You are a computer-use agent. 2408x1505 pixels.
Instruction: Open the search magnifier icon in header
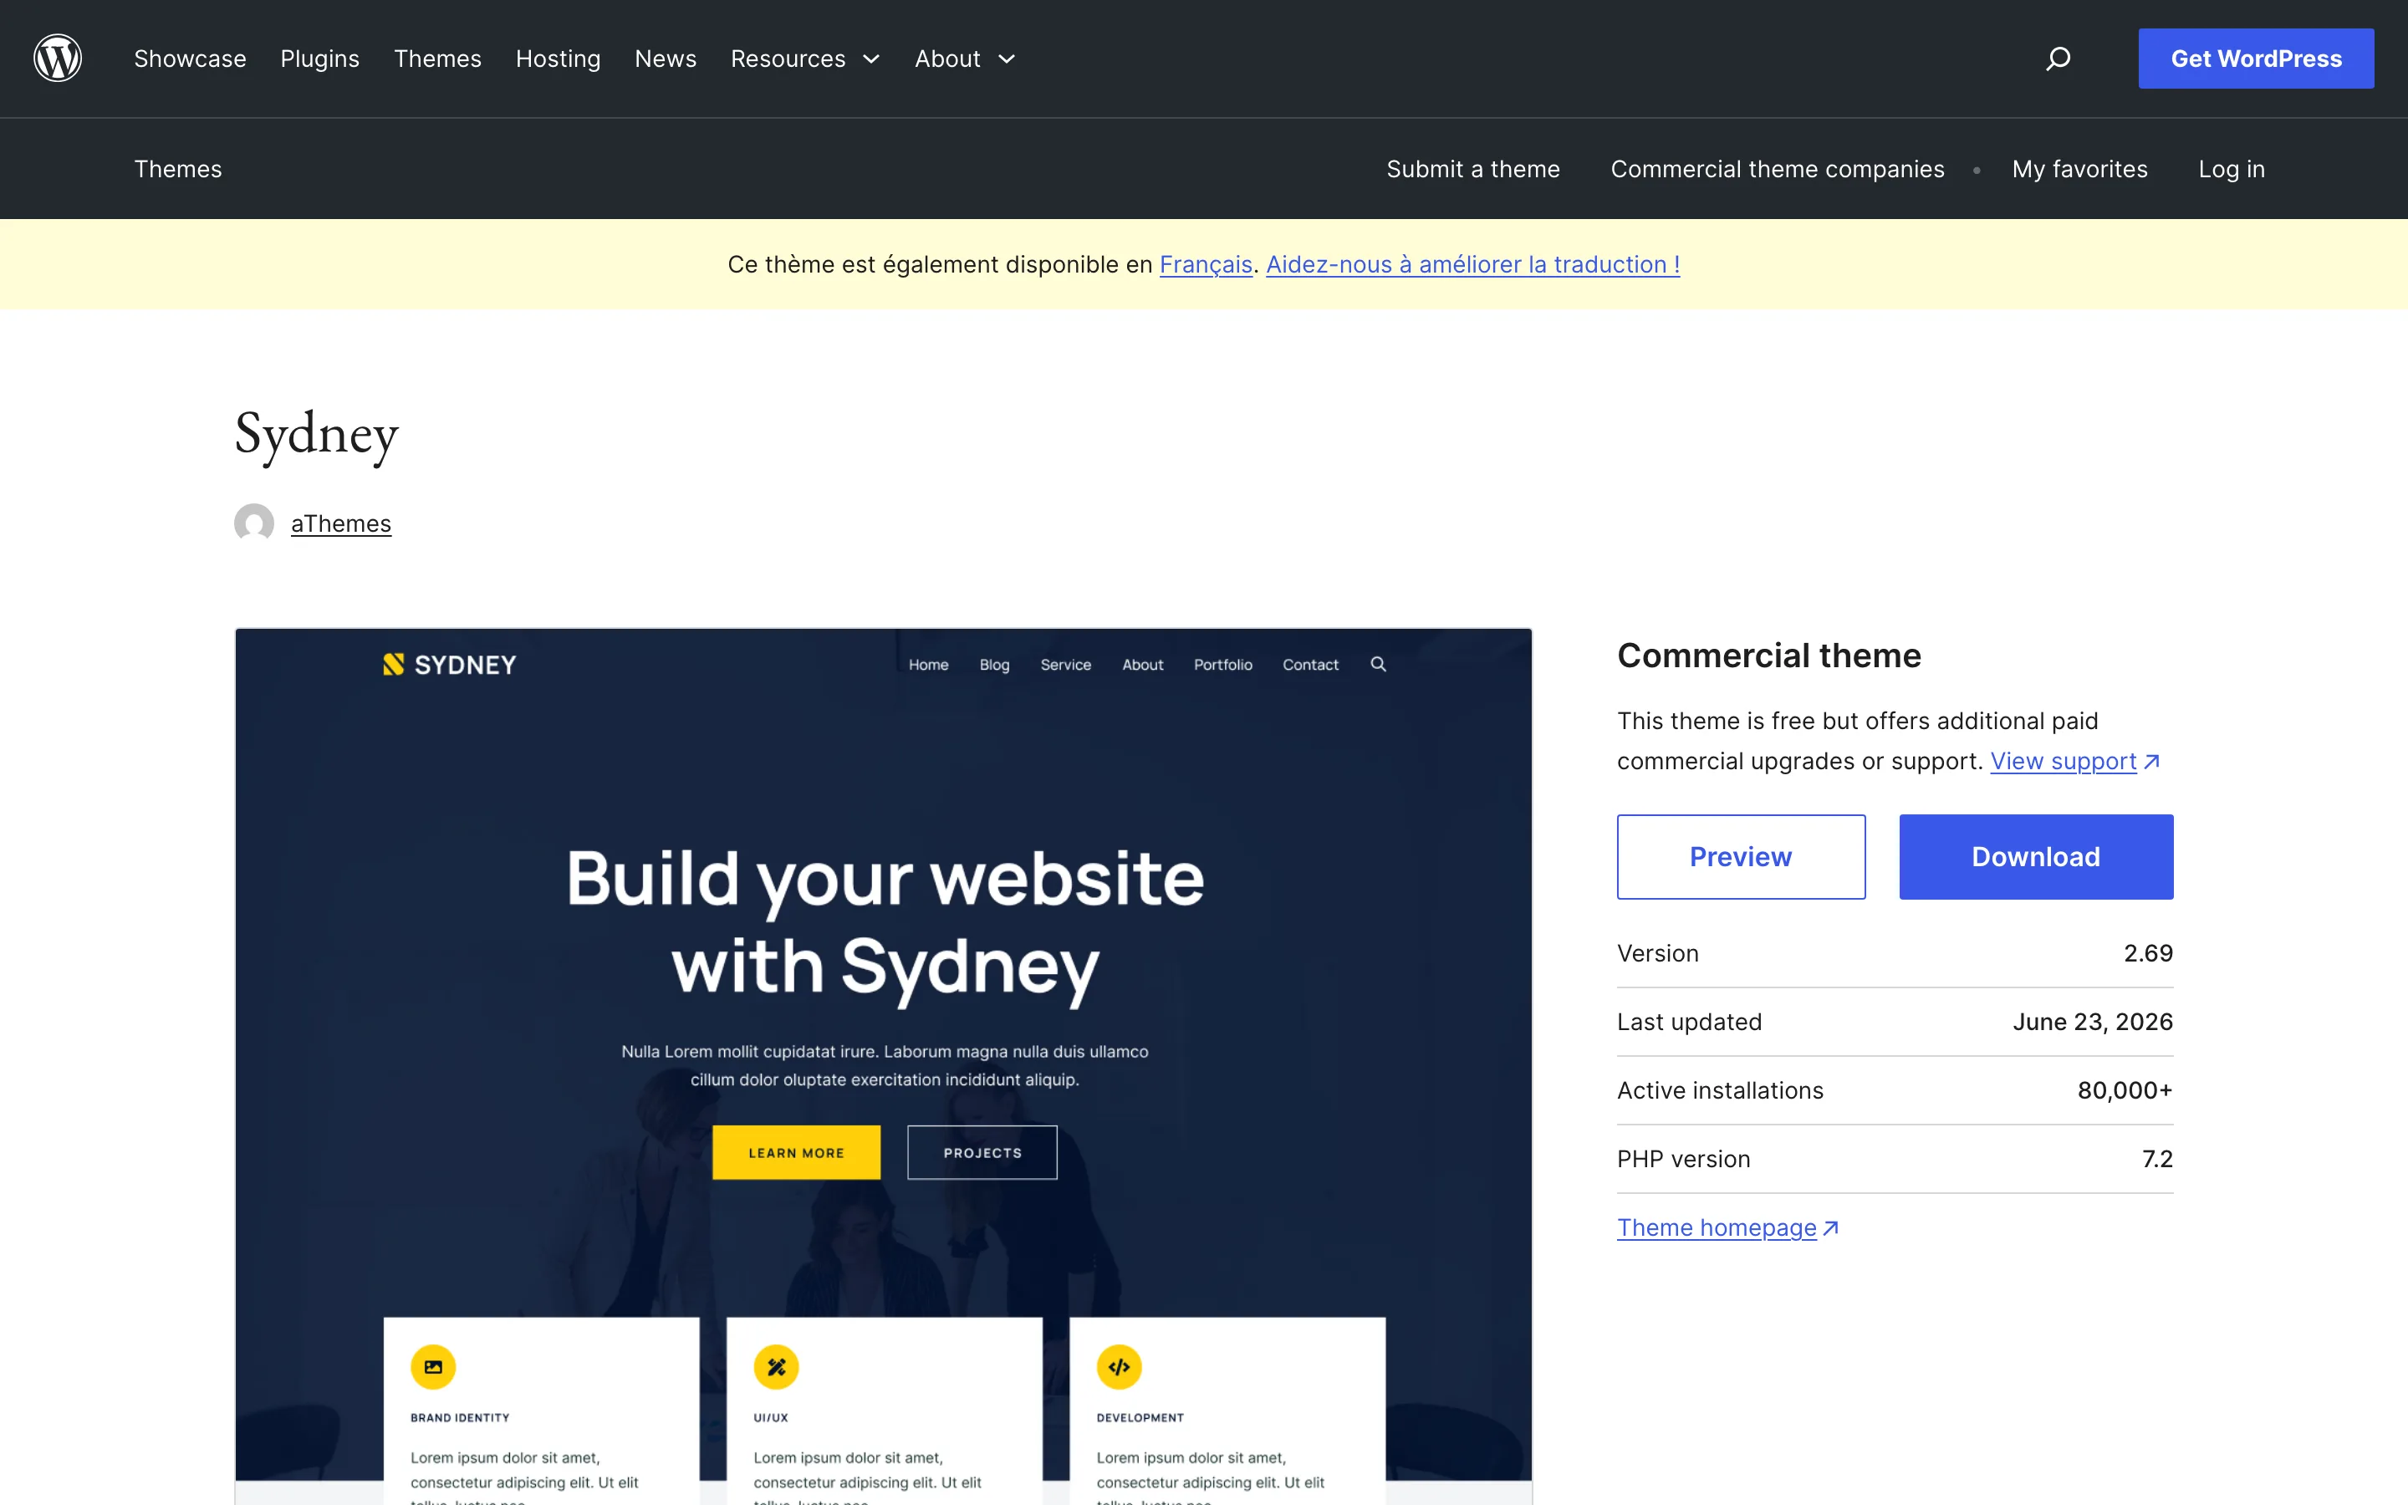point(2058,59)
